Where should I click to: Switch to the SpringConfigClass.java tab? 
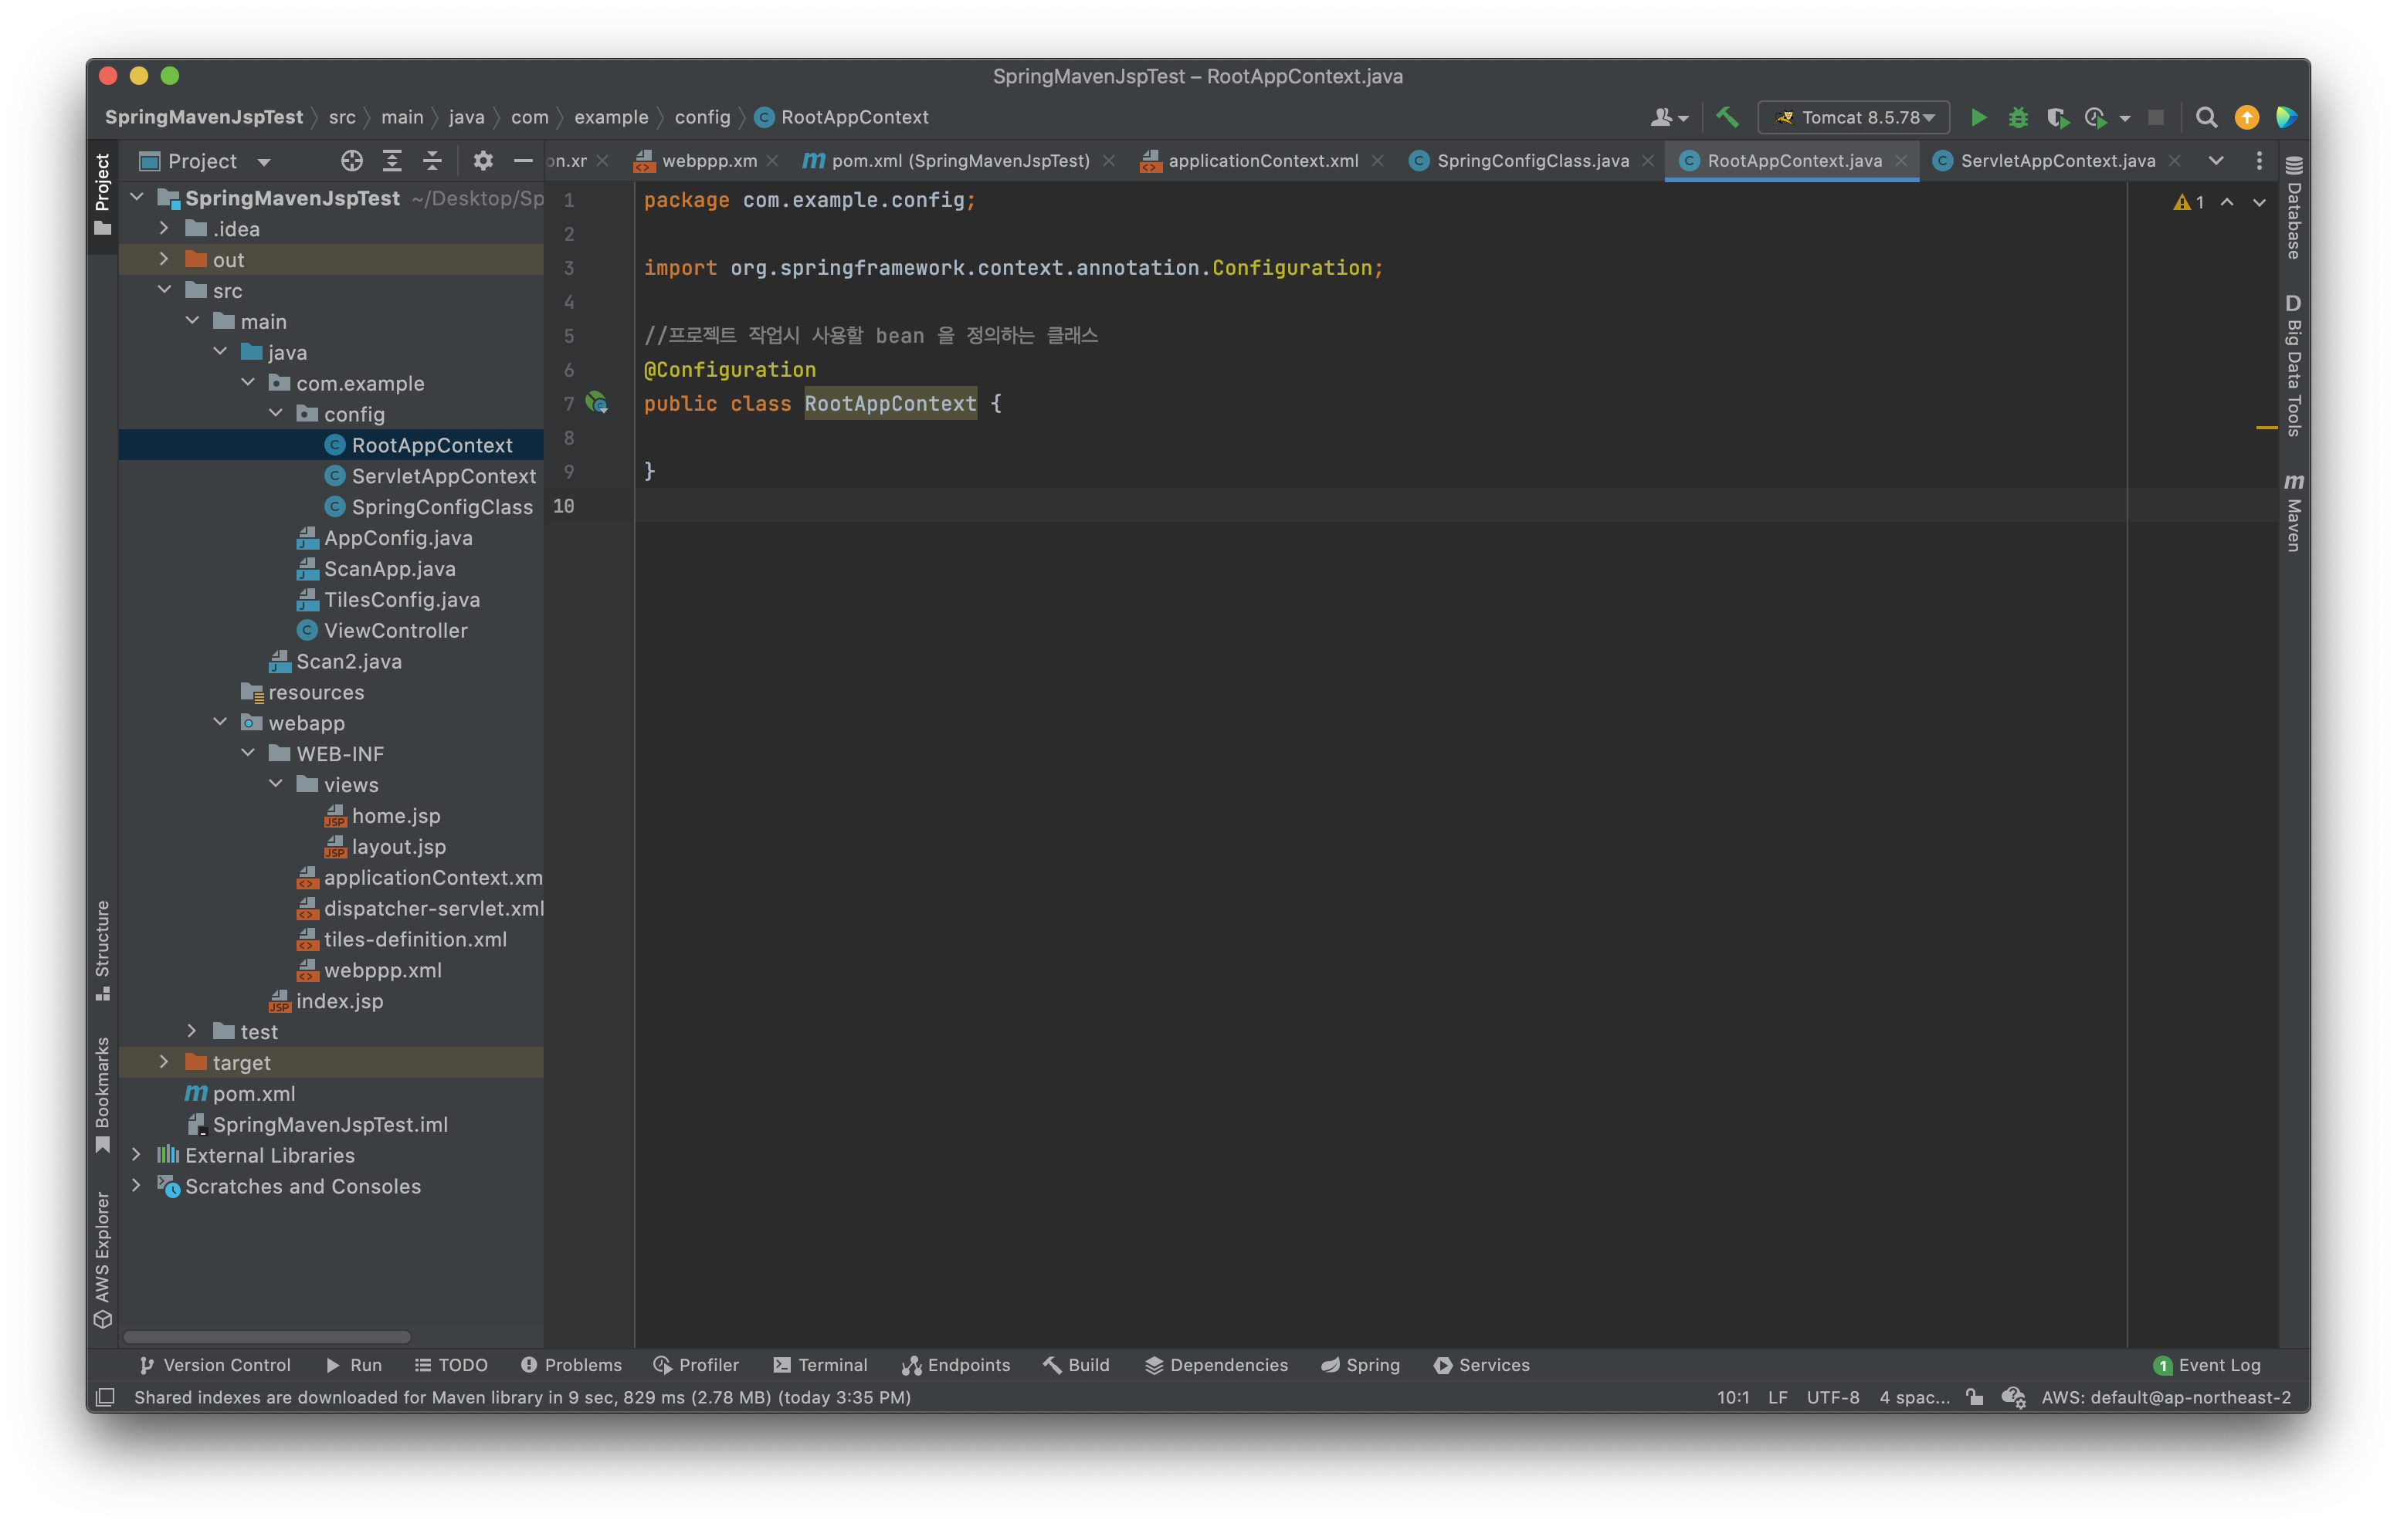tap(1532, 161)
